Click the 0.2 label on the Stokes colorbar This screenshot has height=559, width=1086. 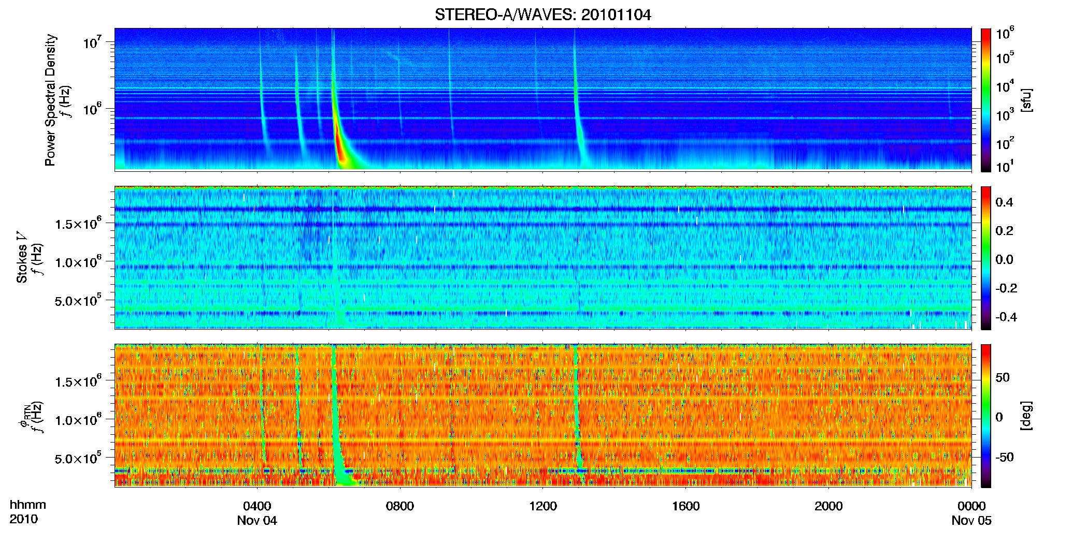pyautogui.click(x=1005, y=231)
